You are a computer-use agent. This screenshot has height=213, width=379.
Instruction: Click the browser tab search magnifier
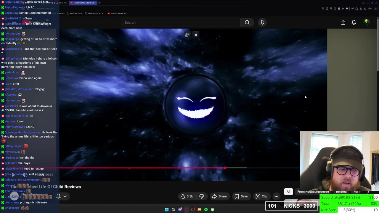pos(363,3)
